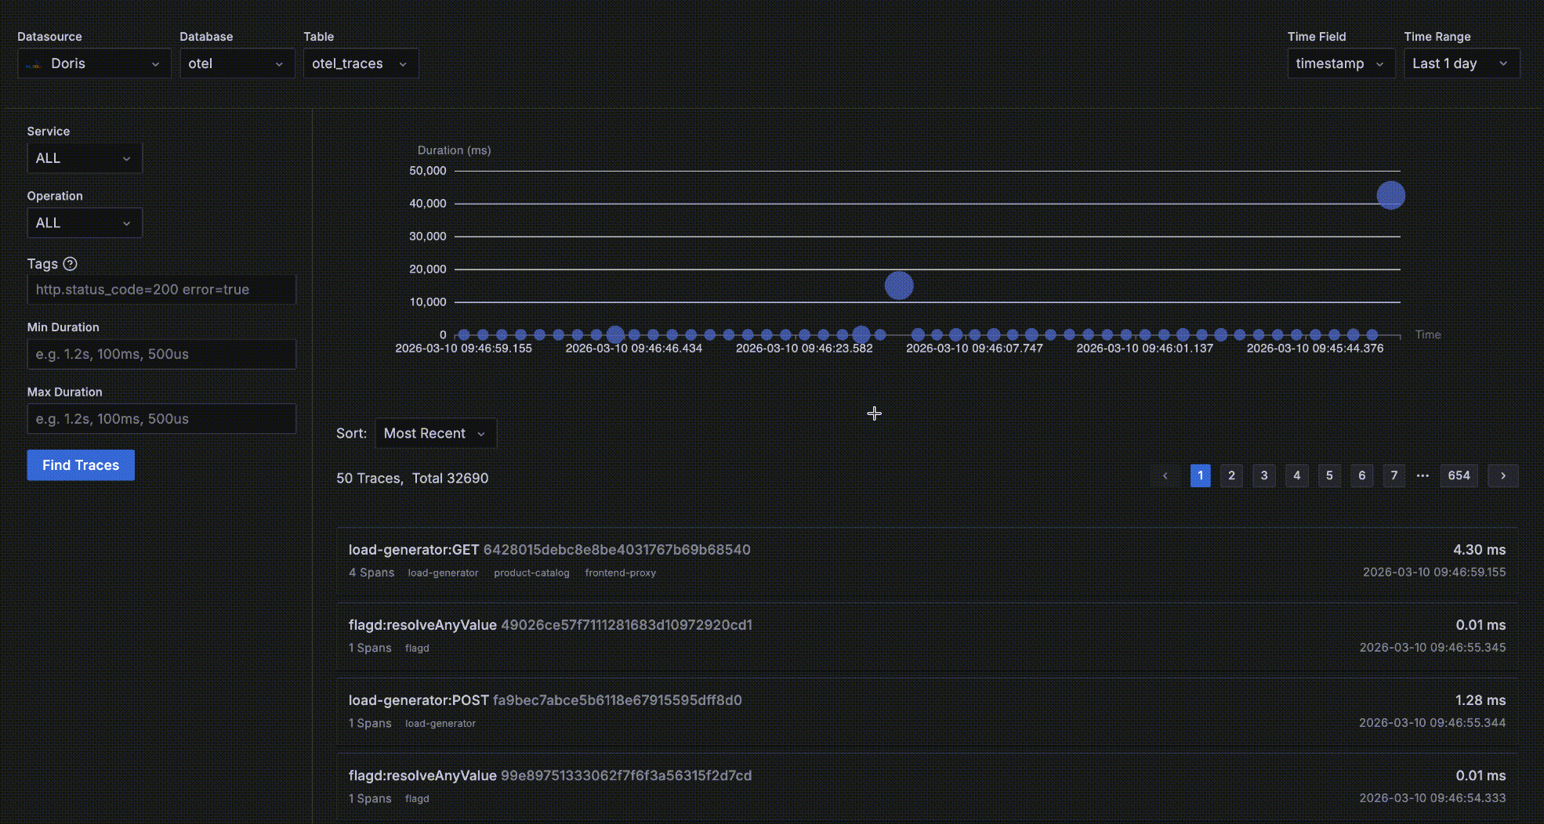Expand the Service ALL dropdown
This screenshot has width=1544, height=824.
85,158
